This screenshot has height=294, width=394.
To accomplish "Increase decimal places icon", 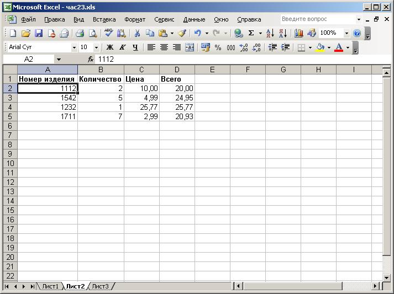I will [x=244, y=47].
